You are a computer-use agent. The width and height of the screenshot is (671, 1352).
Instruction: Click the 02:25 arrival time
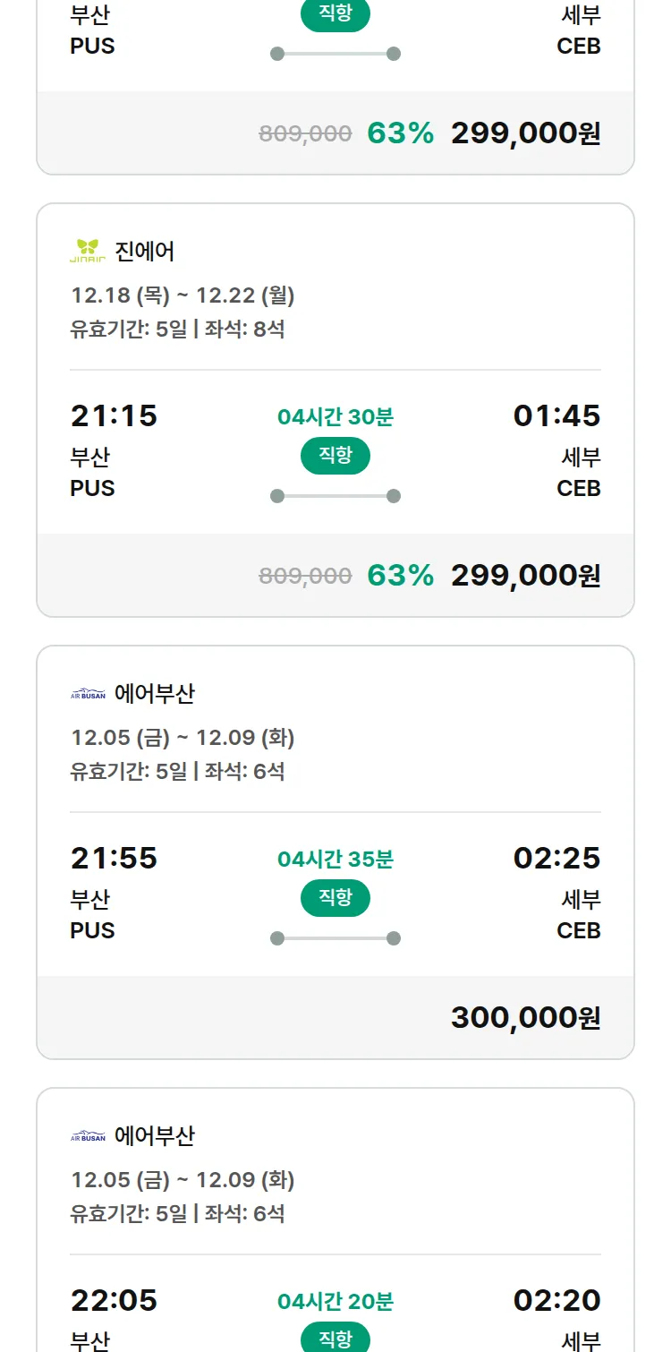[x=556, y=859]
